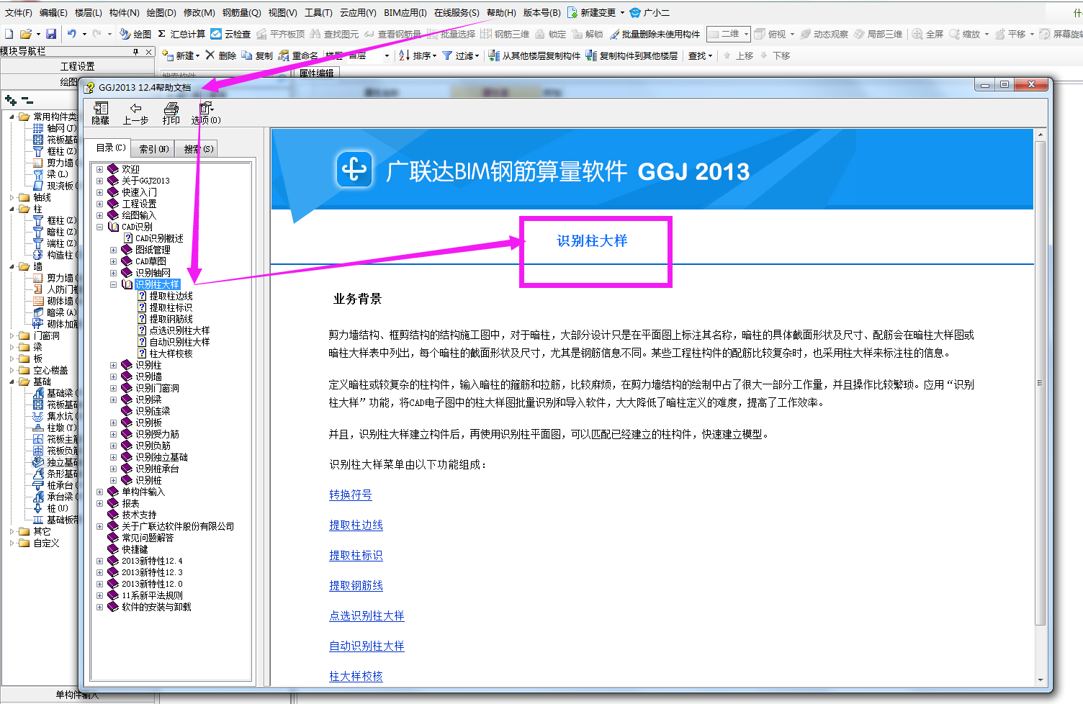Click the 新建变更 icon in menu bar

tap(572, 12)
